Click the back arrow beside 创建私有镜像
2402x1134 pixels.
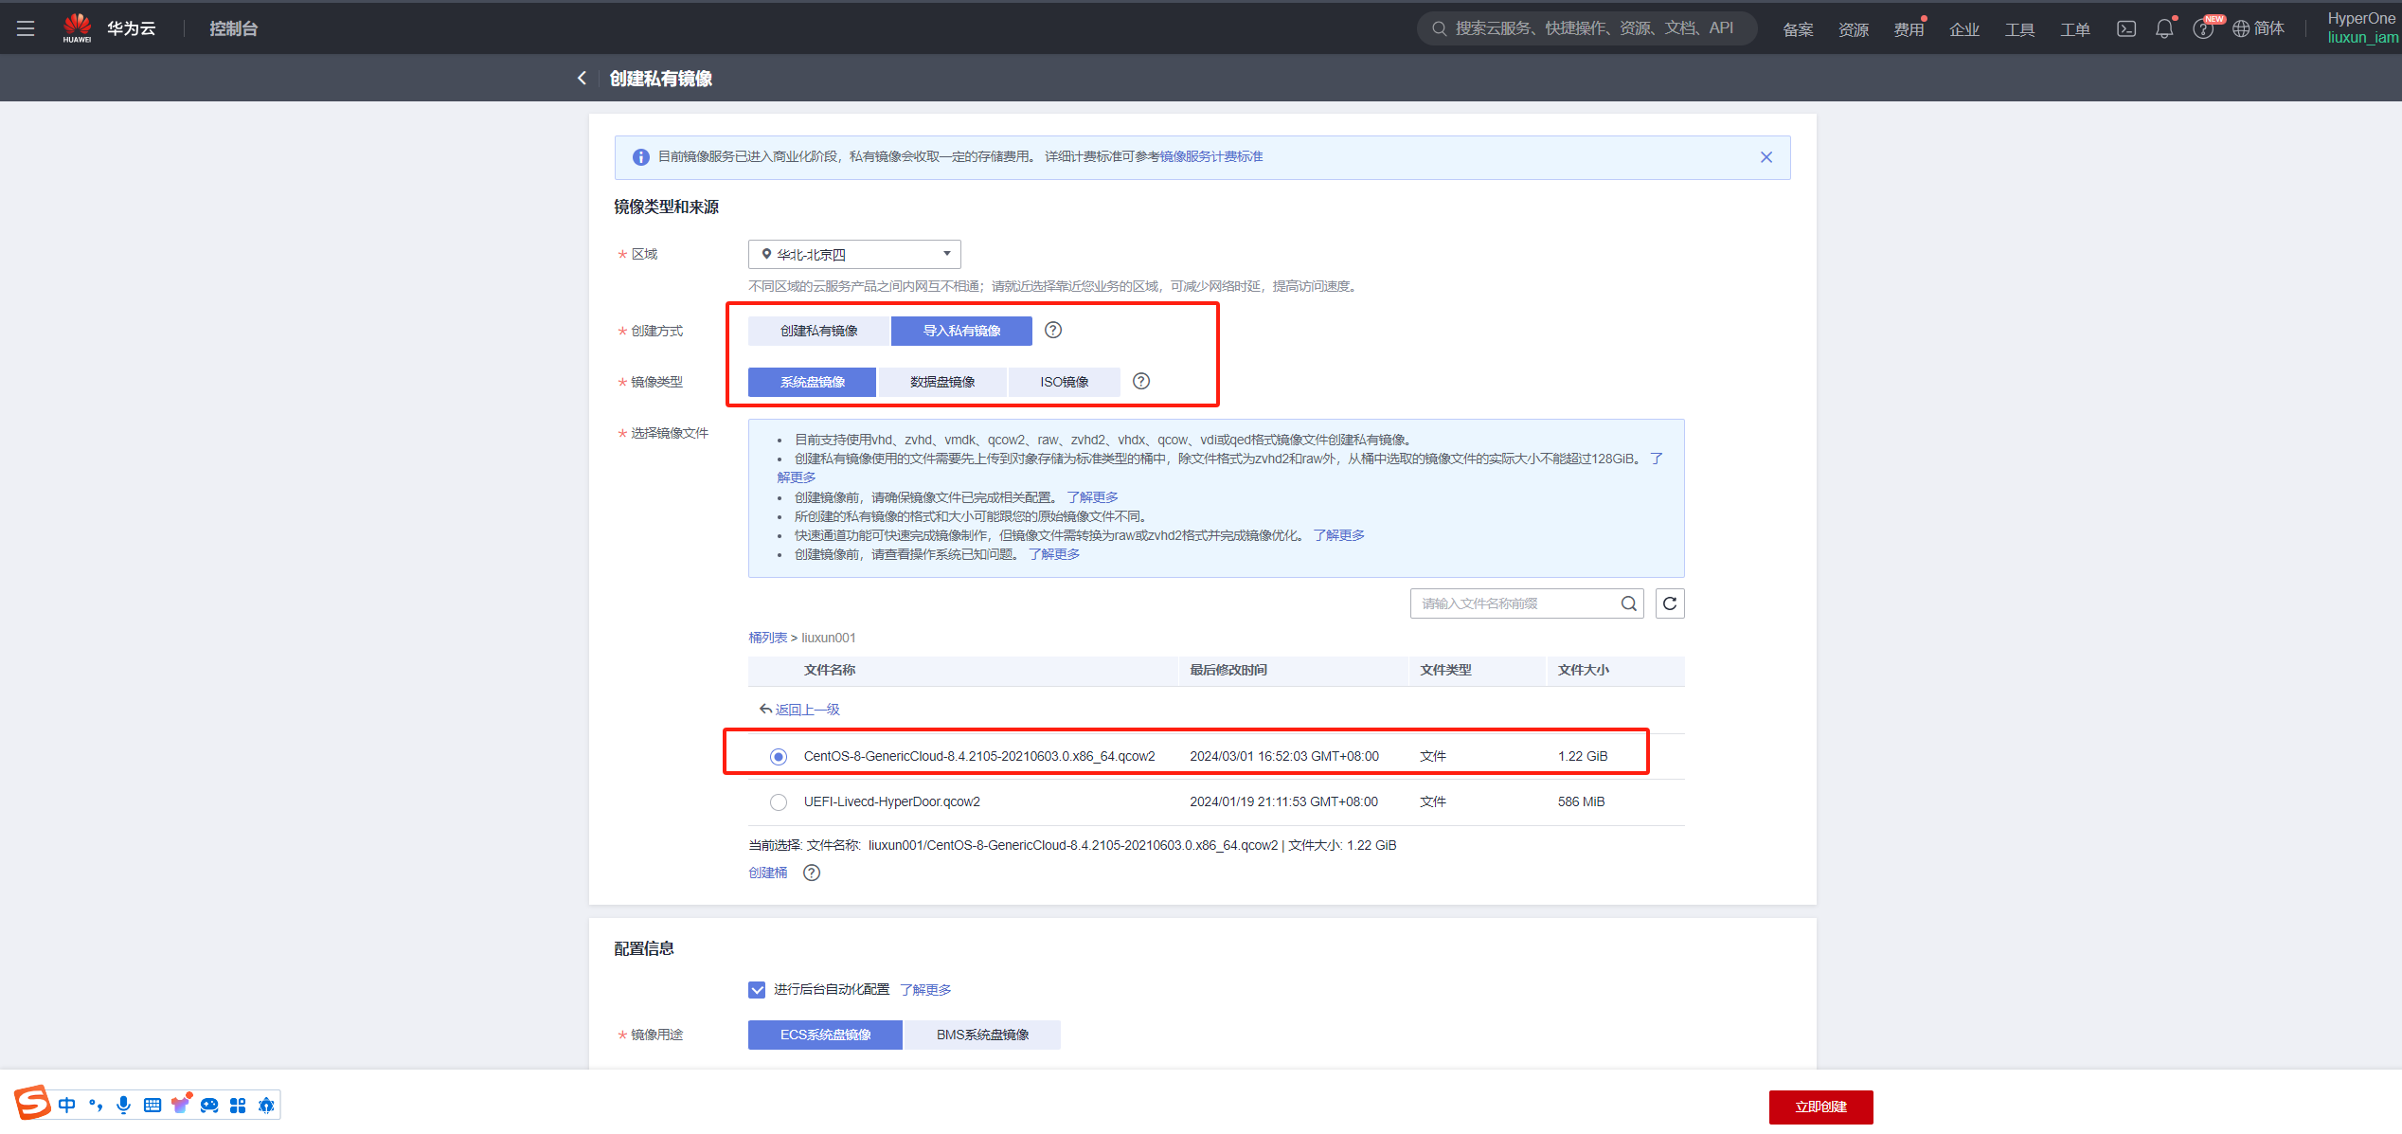click(582, 78)
